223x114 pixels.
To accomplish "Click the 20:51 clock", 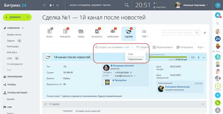I will (x=143, y=5).
